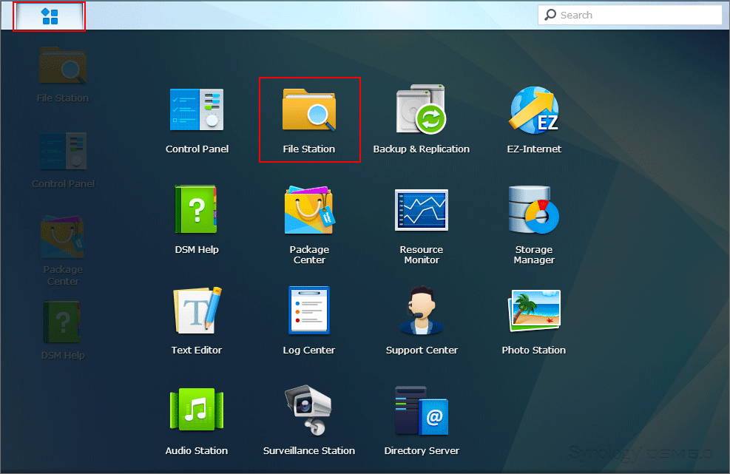Screen dimensions: 730x474
Task: Launch File Station from the main menu
Action: (x=309, y=120)
